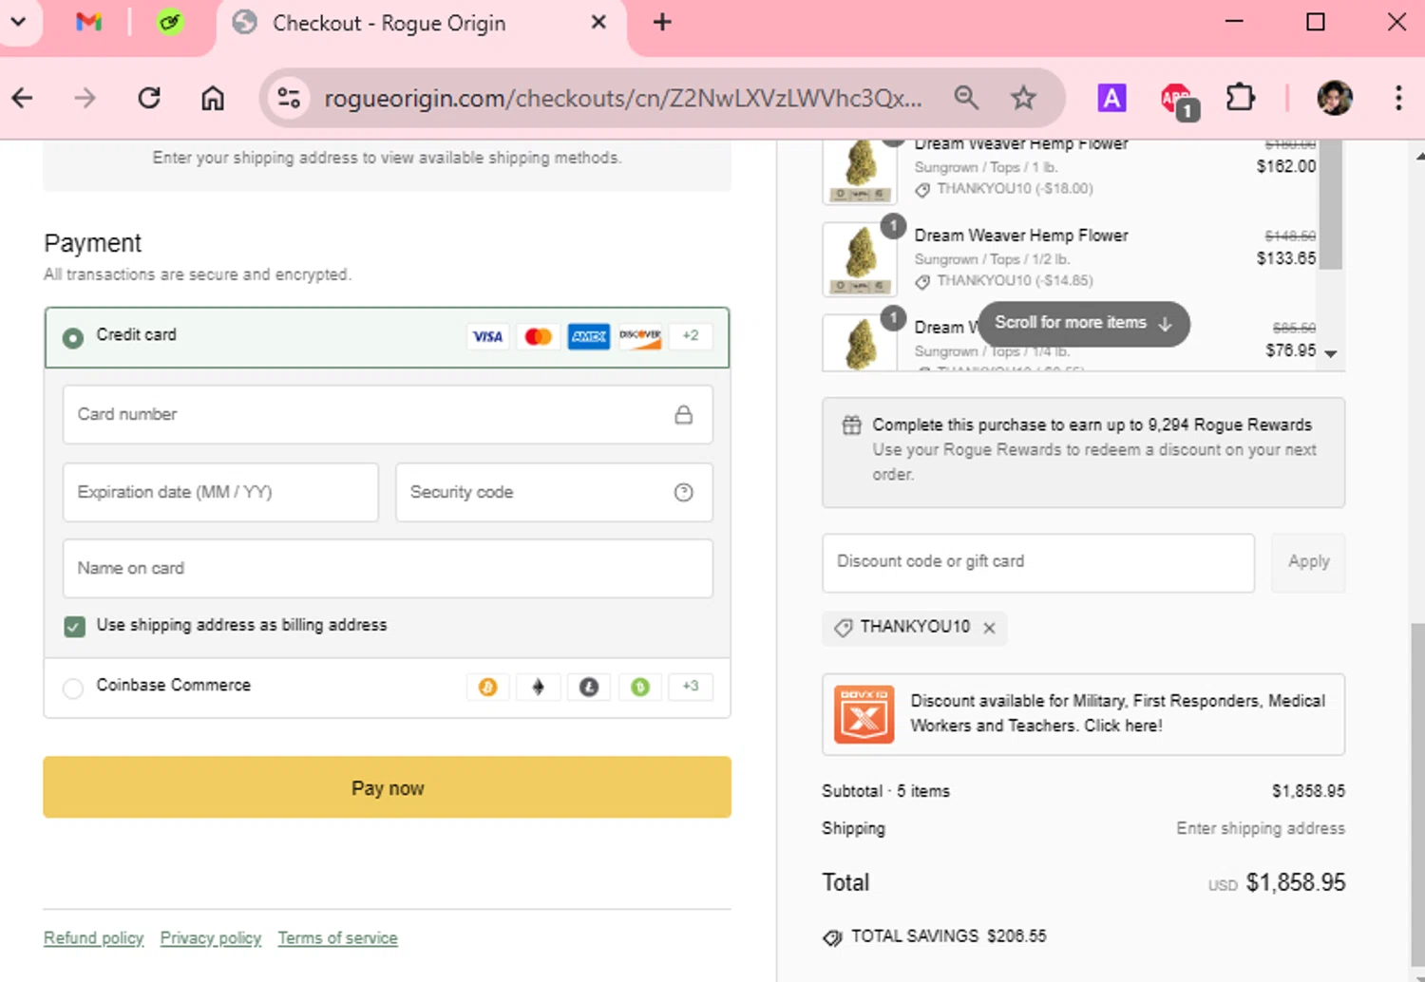Click the Apply discount button
The image size is (1425, 982).
click(x=1308, y=562)
